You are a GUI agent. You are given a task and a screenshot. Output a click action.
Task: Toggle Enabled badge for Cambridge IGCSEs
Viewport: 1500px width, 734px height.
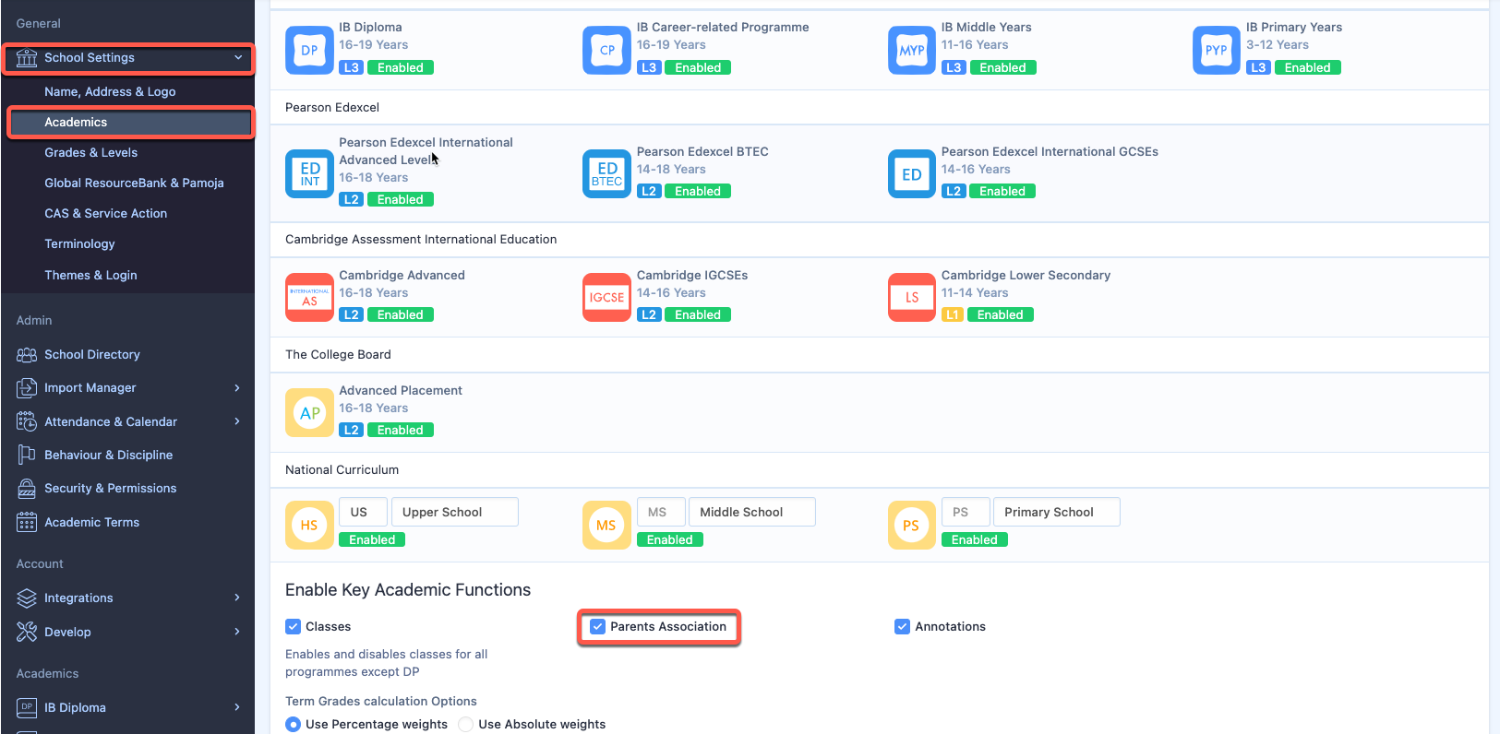pos(698,315)
